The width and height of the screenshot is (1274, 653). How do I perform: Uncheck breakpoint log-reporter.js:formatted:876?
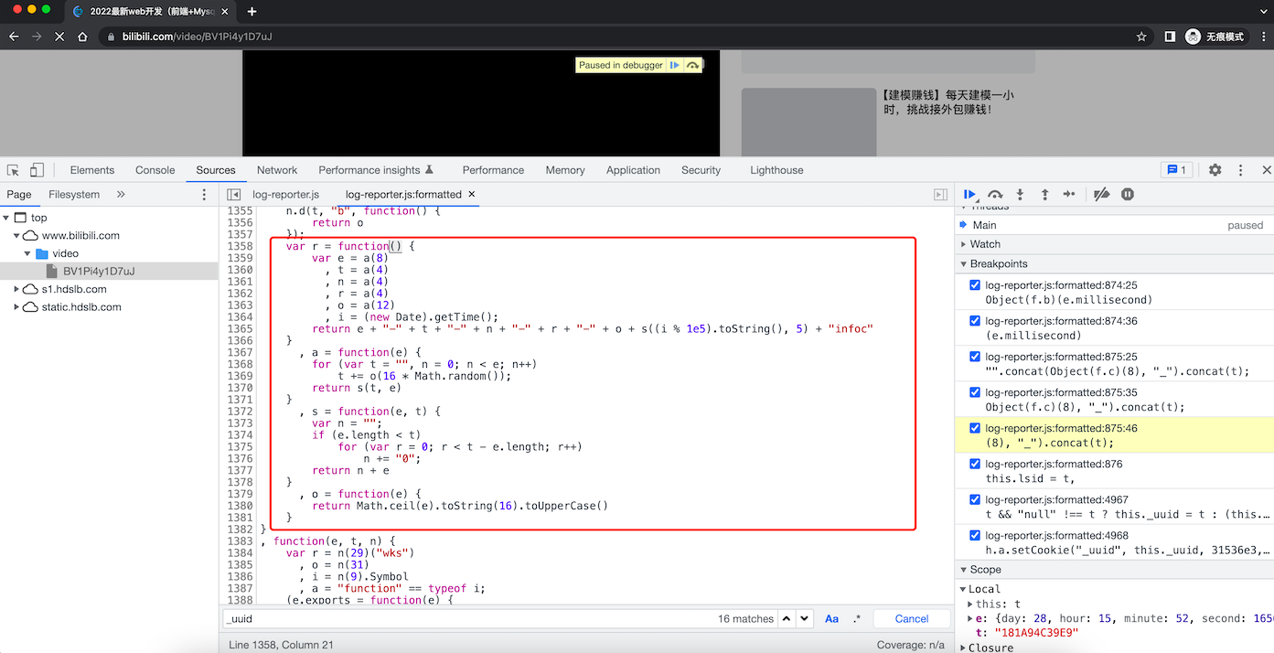[x=975, y=464]
